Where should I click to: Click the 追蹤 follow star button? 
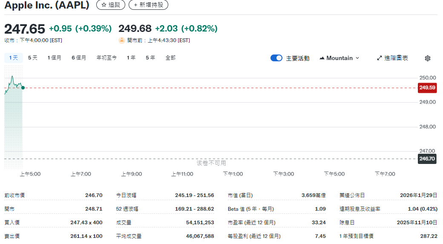point(110,5)
